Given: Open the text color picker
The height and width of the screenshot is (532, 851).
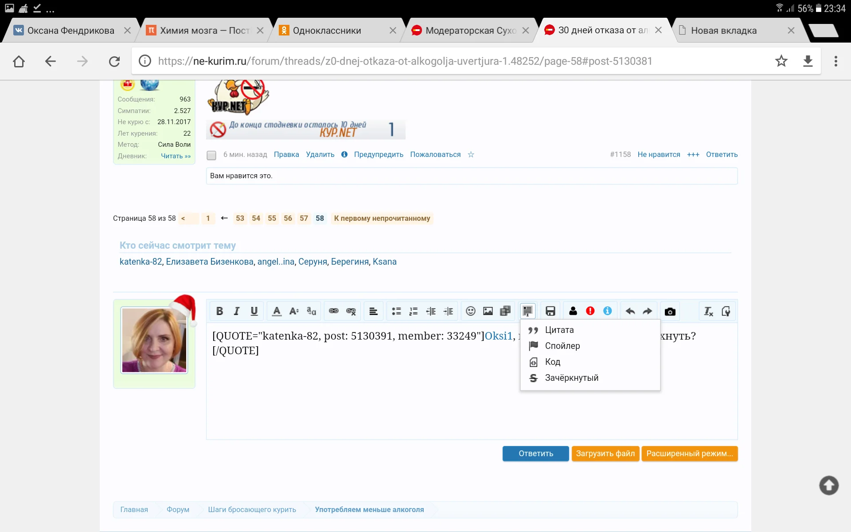Looking at the screenshot, I should (x=276, y=311).
